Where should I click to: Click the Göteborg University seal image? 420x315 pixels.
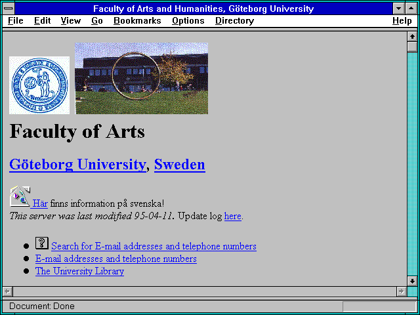click(39, 85)
